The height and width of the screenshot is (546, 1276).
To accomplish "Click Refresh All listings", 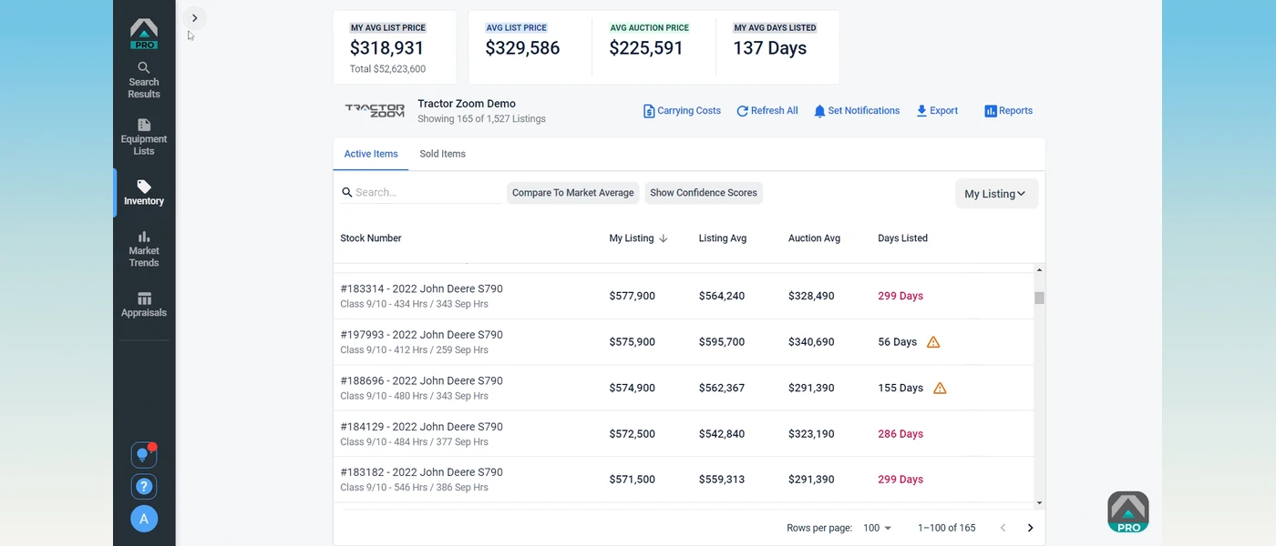I will coord(767,111).
